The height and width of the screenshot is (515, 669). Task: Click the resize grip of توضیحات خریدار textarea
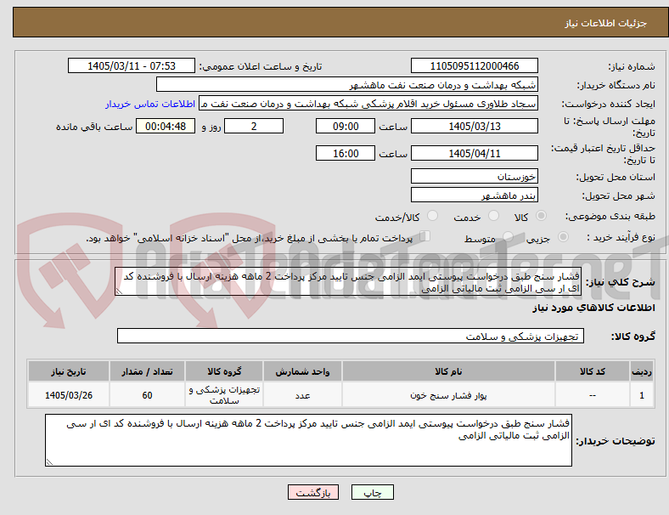pos(49,461)
